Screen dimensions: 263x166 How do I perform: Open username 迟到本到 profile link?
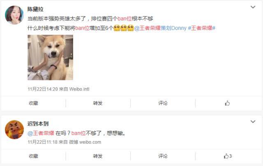click(38, 124)
